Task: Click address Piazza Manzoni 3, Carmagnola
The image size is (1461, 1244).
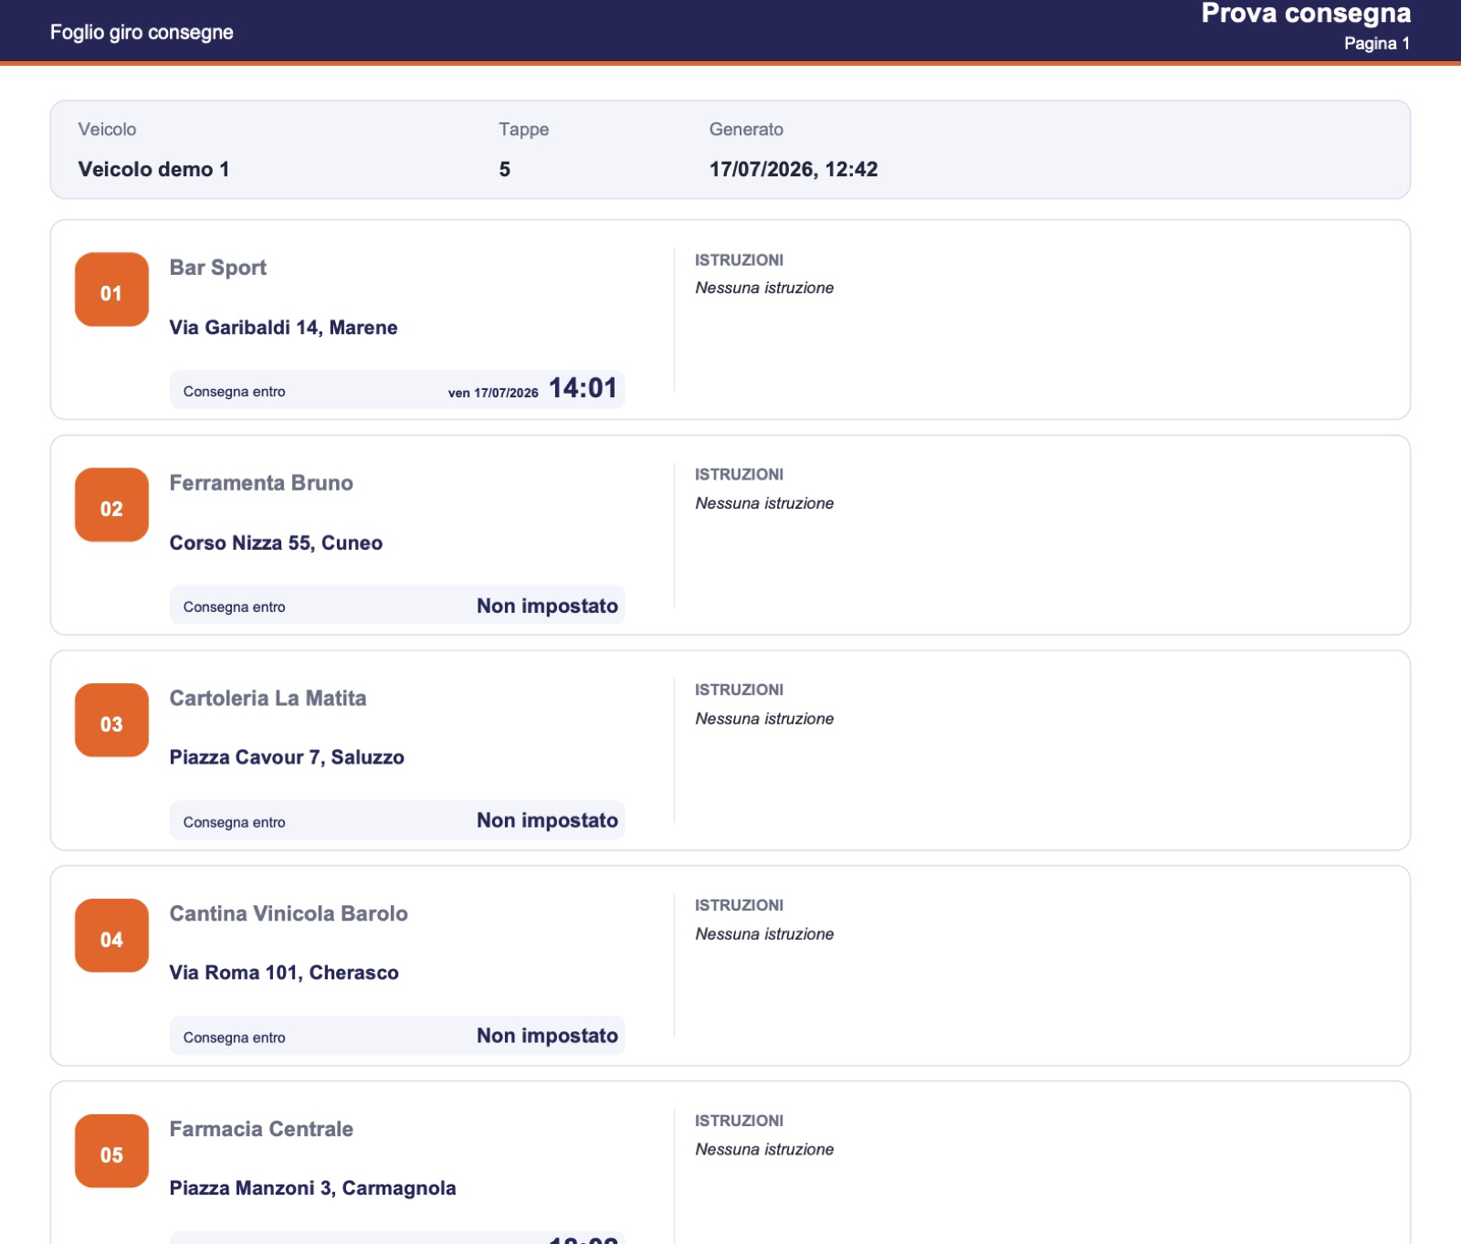Action: click(x=312, y=1188)
